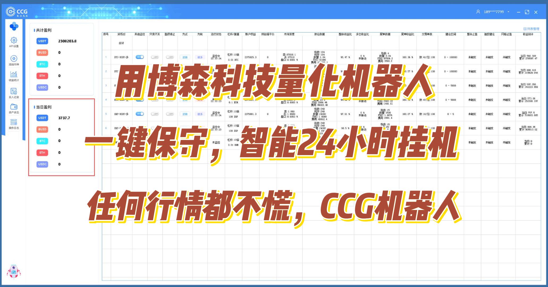The width and height of the screenshot is (548, 287).
Task: Click the BUSD swatch under 共计盈利
Action: click(x=42, y=53)
